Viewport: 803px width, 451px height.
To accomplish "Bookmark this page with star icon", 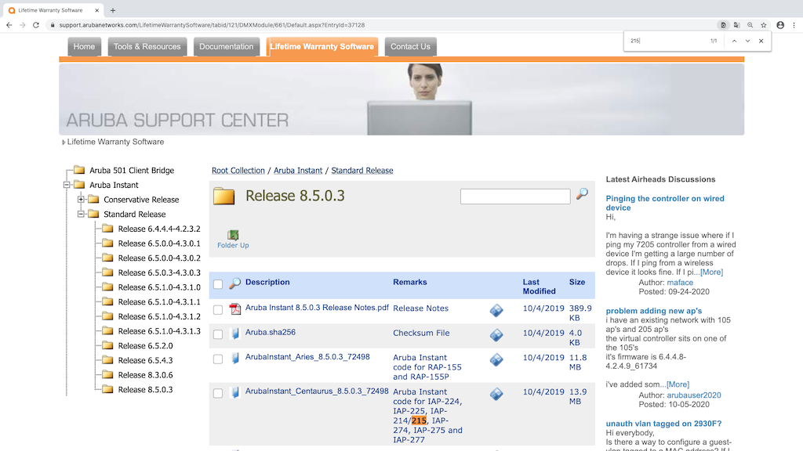I will click(763, 25).
